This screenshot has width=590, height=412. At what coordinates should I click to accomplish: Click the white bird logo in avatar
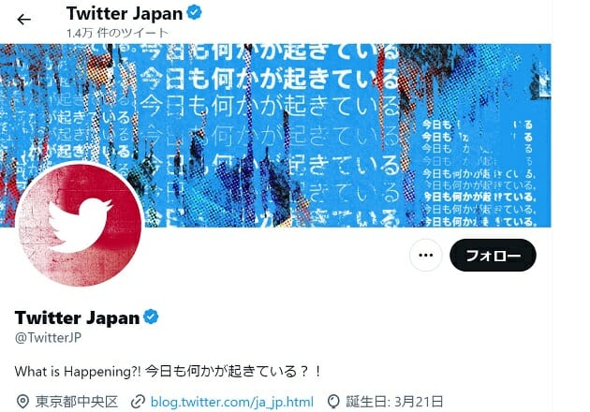81,226
